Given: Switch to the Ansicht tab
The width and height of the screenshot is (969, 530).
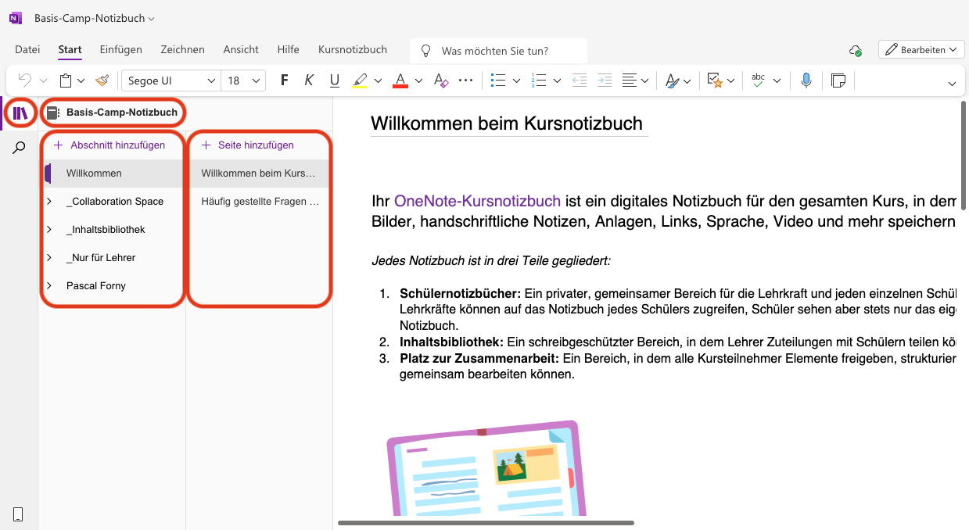Looking at the screenshot, I should [x=241, y=49].
